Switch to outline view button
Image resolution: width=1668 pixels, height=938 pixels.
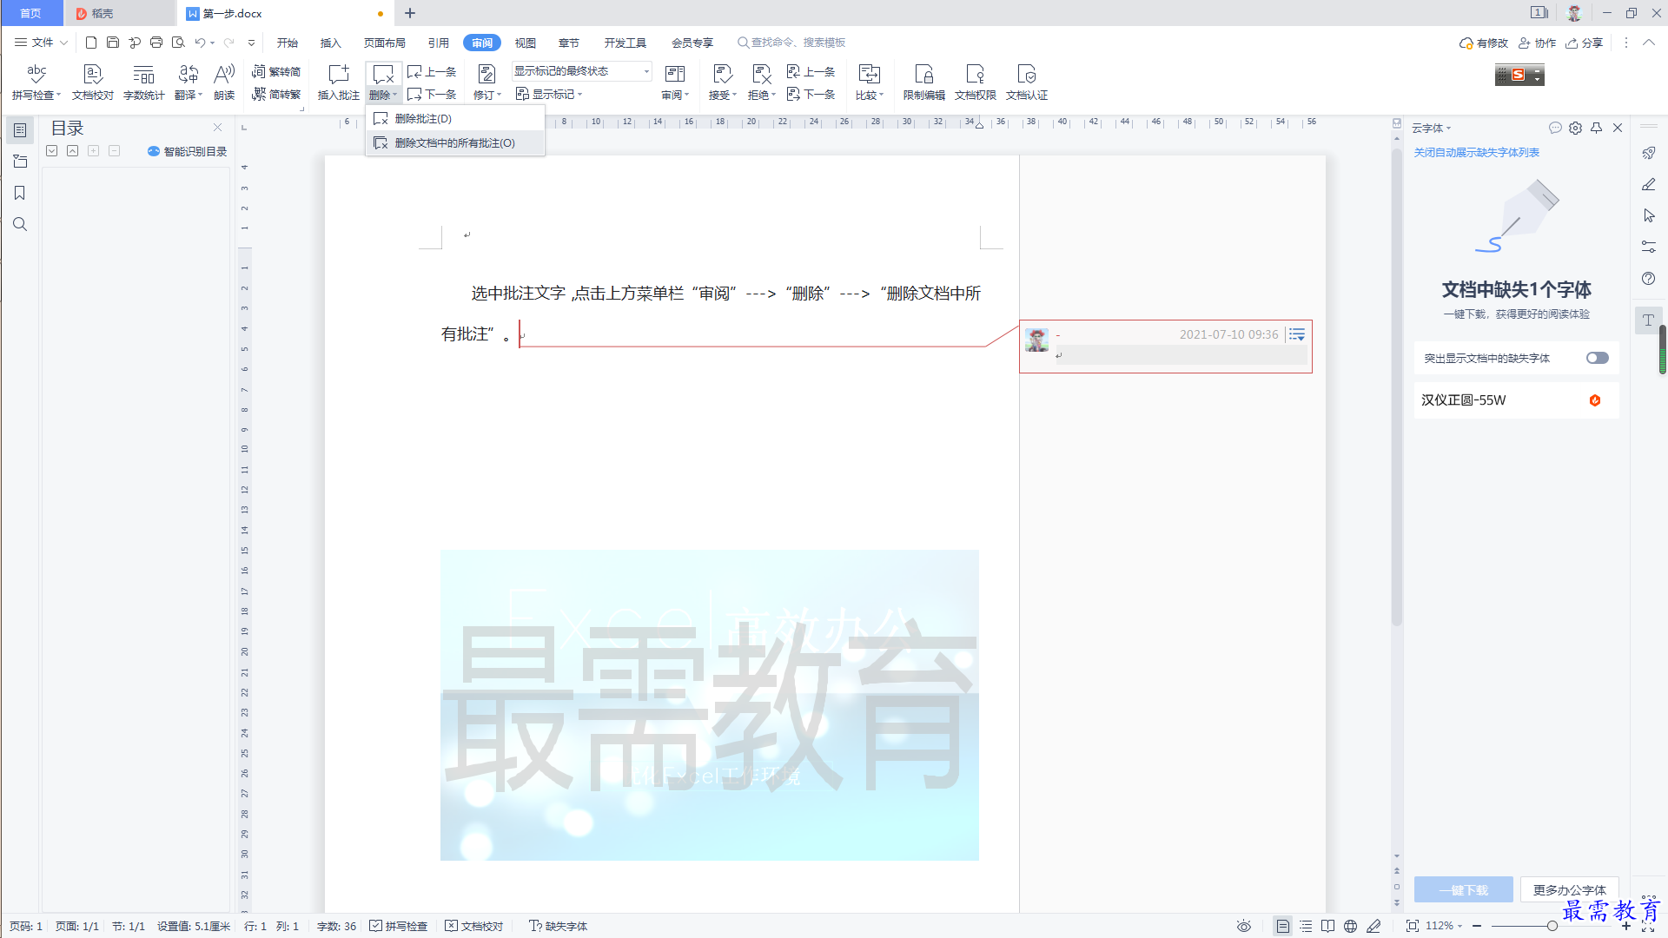coord(1306,926)
